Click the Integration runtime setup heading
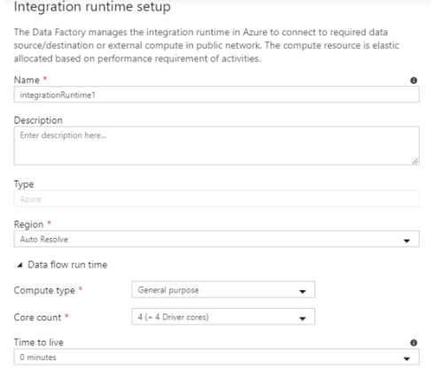The width and height of the screenshot is (434, 369). point(92,6)
